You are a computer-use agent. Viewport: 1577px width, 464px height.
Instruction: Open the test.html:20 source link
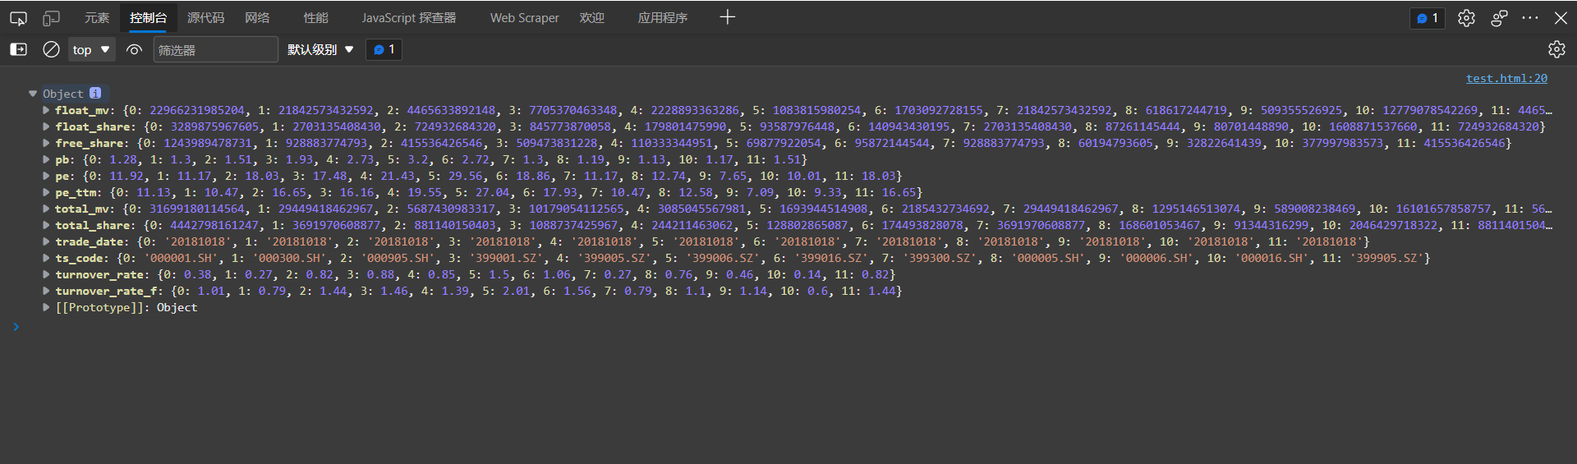(1506, 78)
